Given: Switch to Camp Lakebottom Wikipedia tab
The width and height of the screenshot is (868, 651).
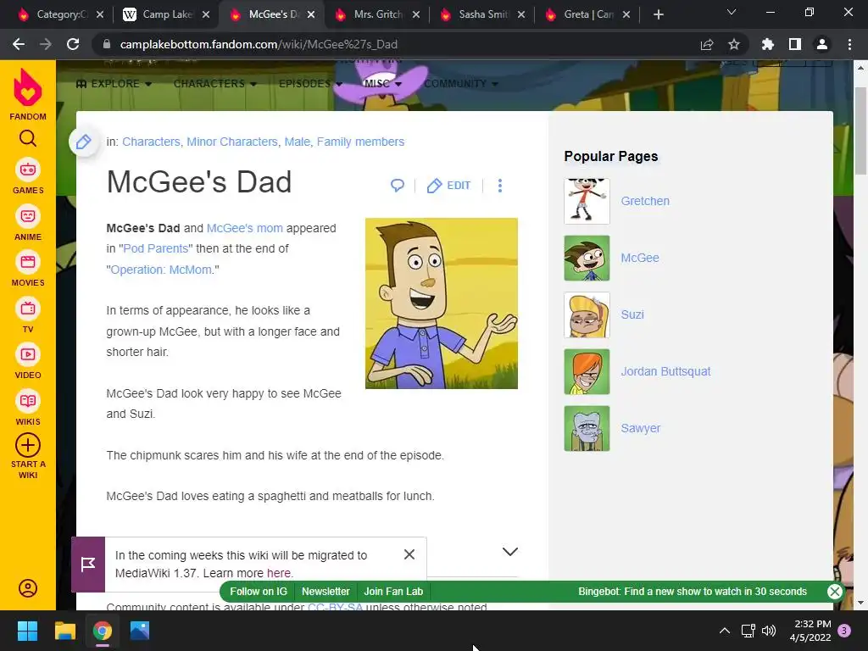Looking at the screenshot, I should 167,14.
